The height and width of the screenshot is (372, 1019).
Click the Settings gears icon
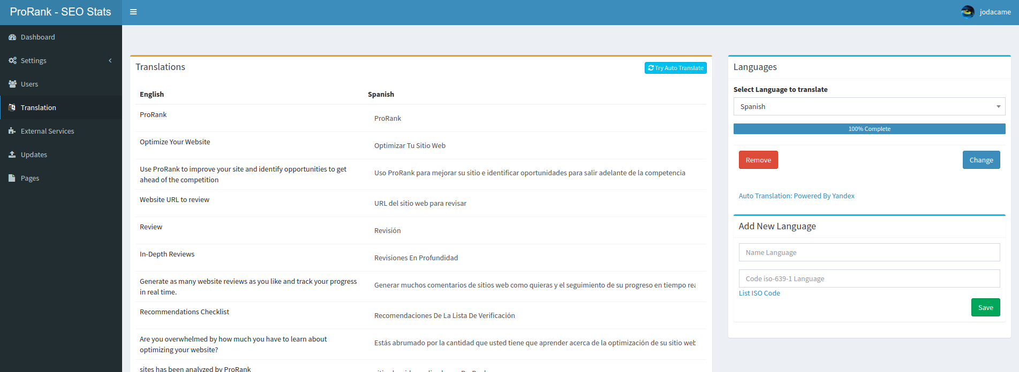tap(12, 60)
